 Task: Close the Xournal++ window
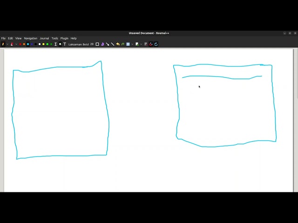click(295, 33)
